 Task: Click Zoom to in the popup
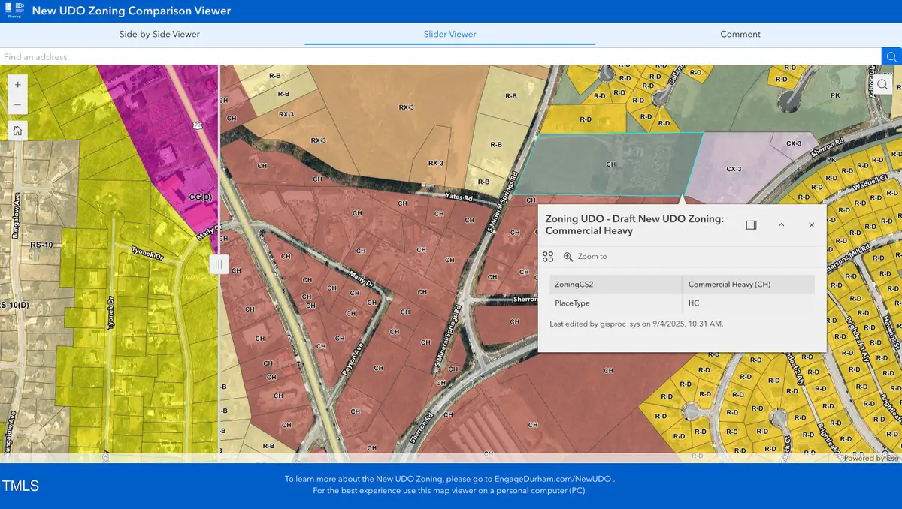click(586, 257)
